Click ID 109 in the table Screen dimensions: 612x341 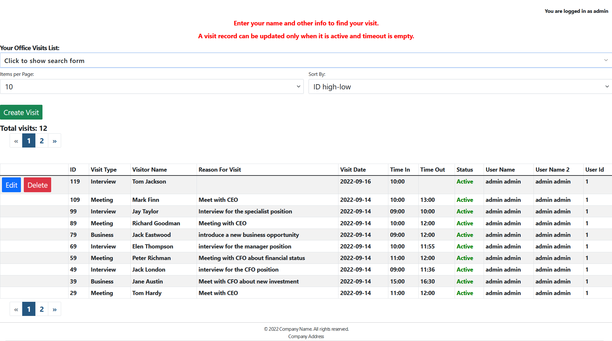coord(75,200)
